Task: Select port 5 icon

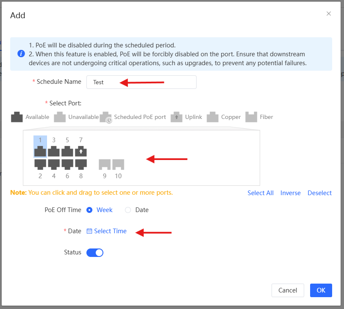Action: click(x=67, y=152)
